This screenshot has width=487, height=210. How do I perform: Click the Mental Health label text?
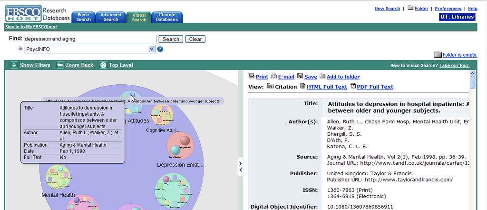tap(58, 195)
